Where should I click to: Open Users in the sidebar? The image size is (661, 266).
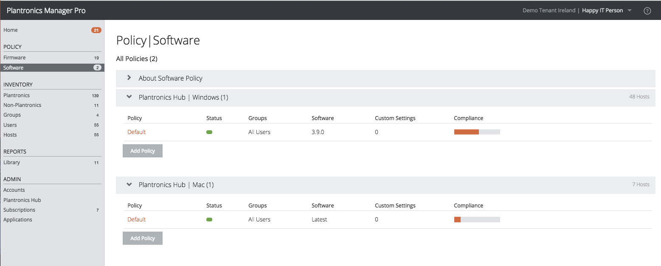10,125
